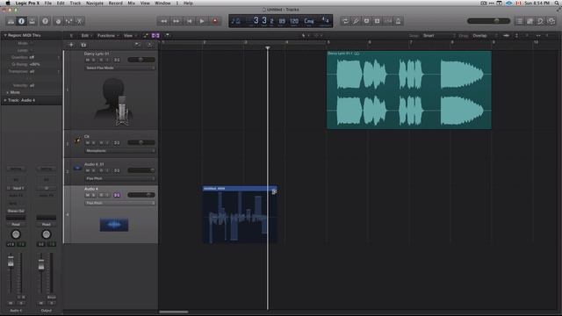This screenshot has height=316, width=562.
Task: Open the Mix menu
Action: click(132, 3)
